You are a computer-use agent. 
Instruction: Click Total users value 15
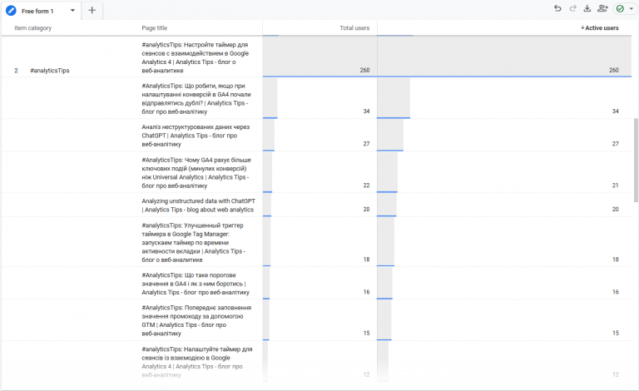click(x=366, y=333)
